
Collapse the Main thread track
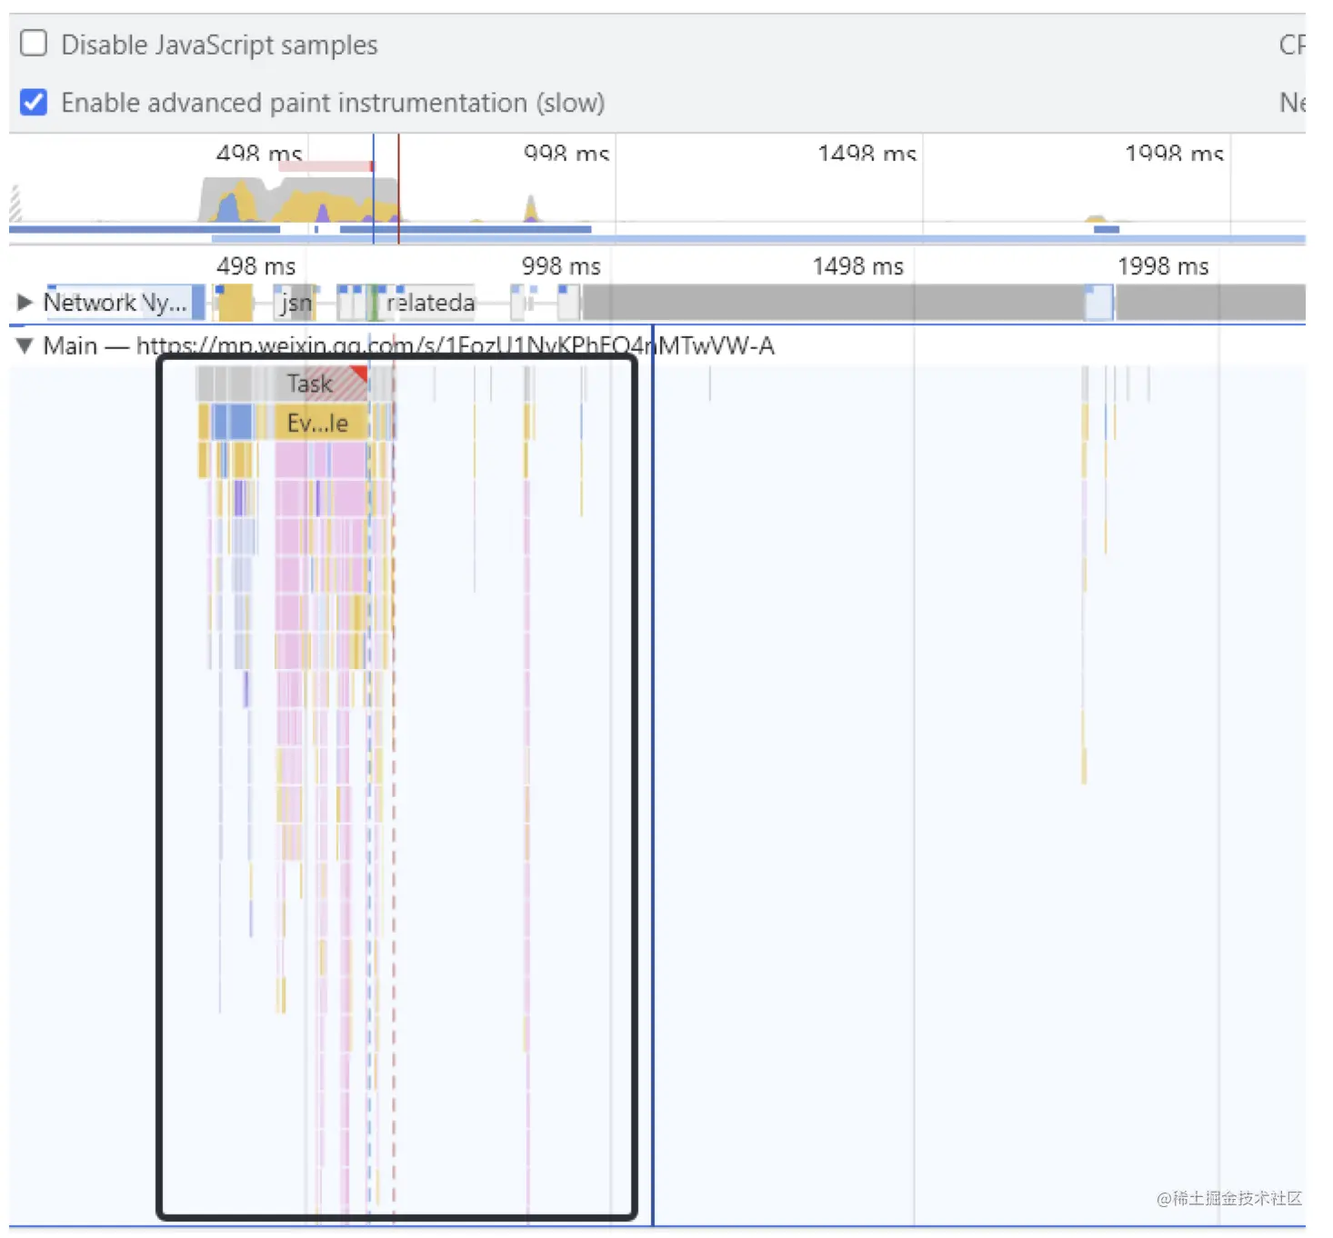coord(25,345)
